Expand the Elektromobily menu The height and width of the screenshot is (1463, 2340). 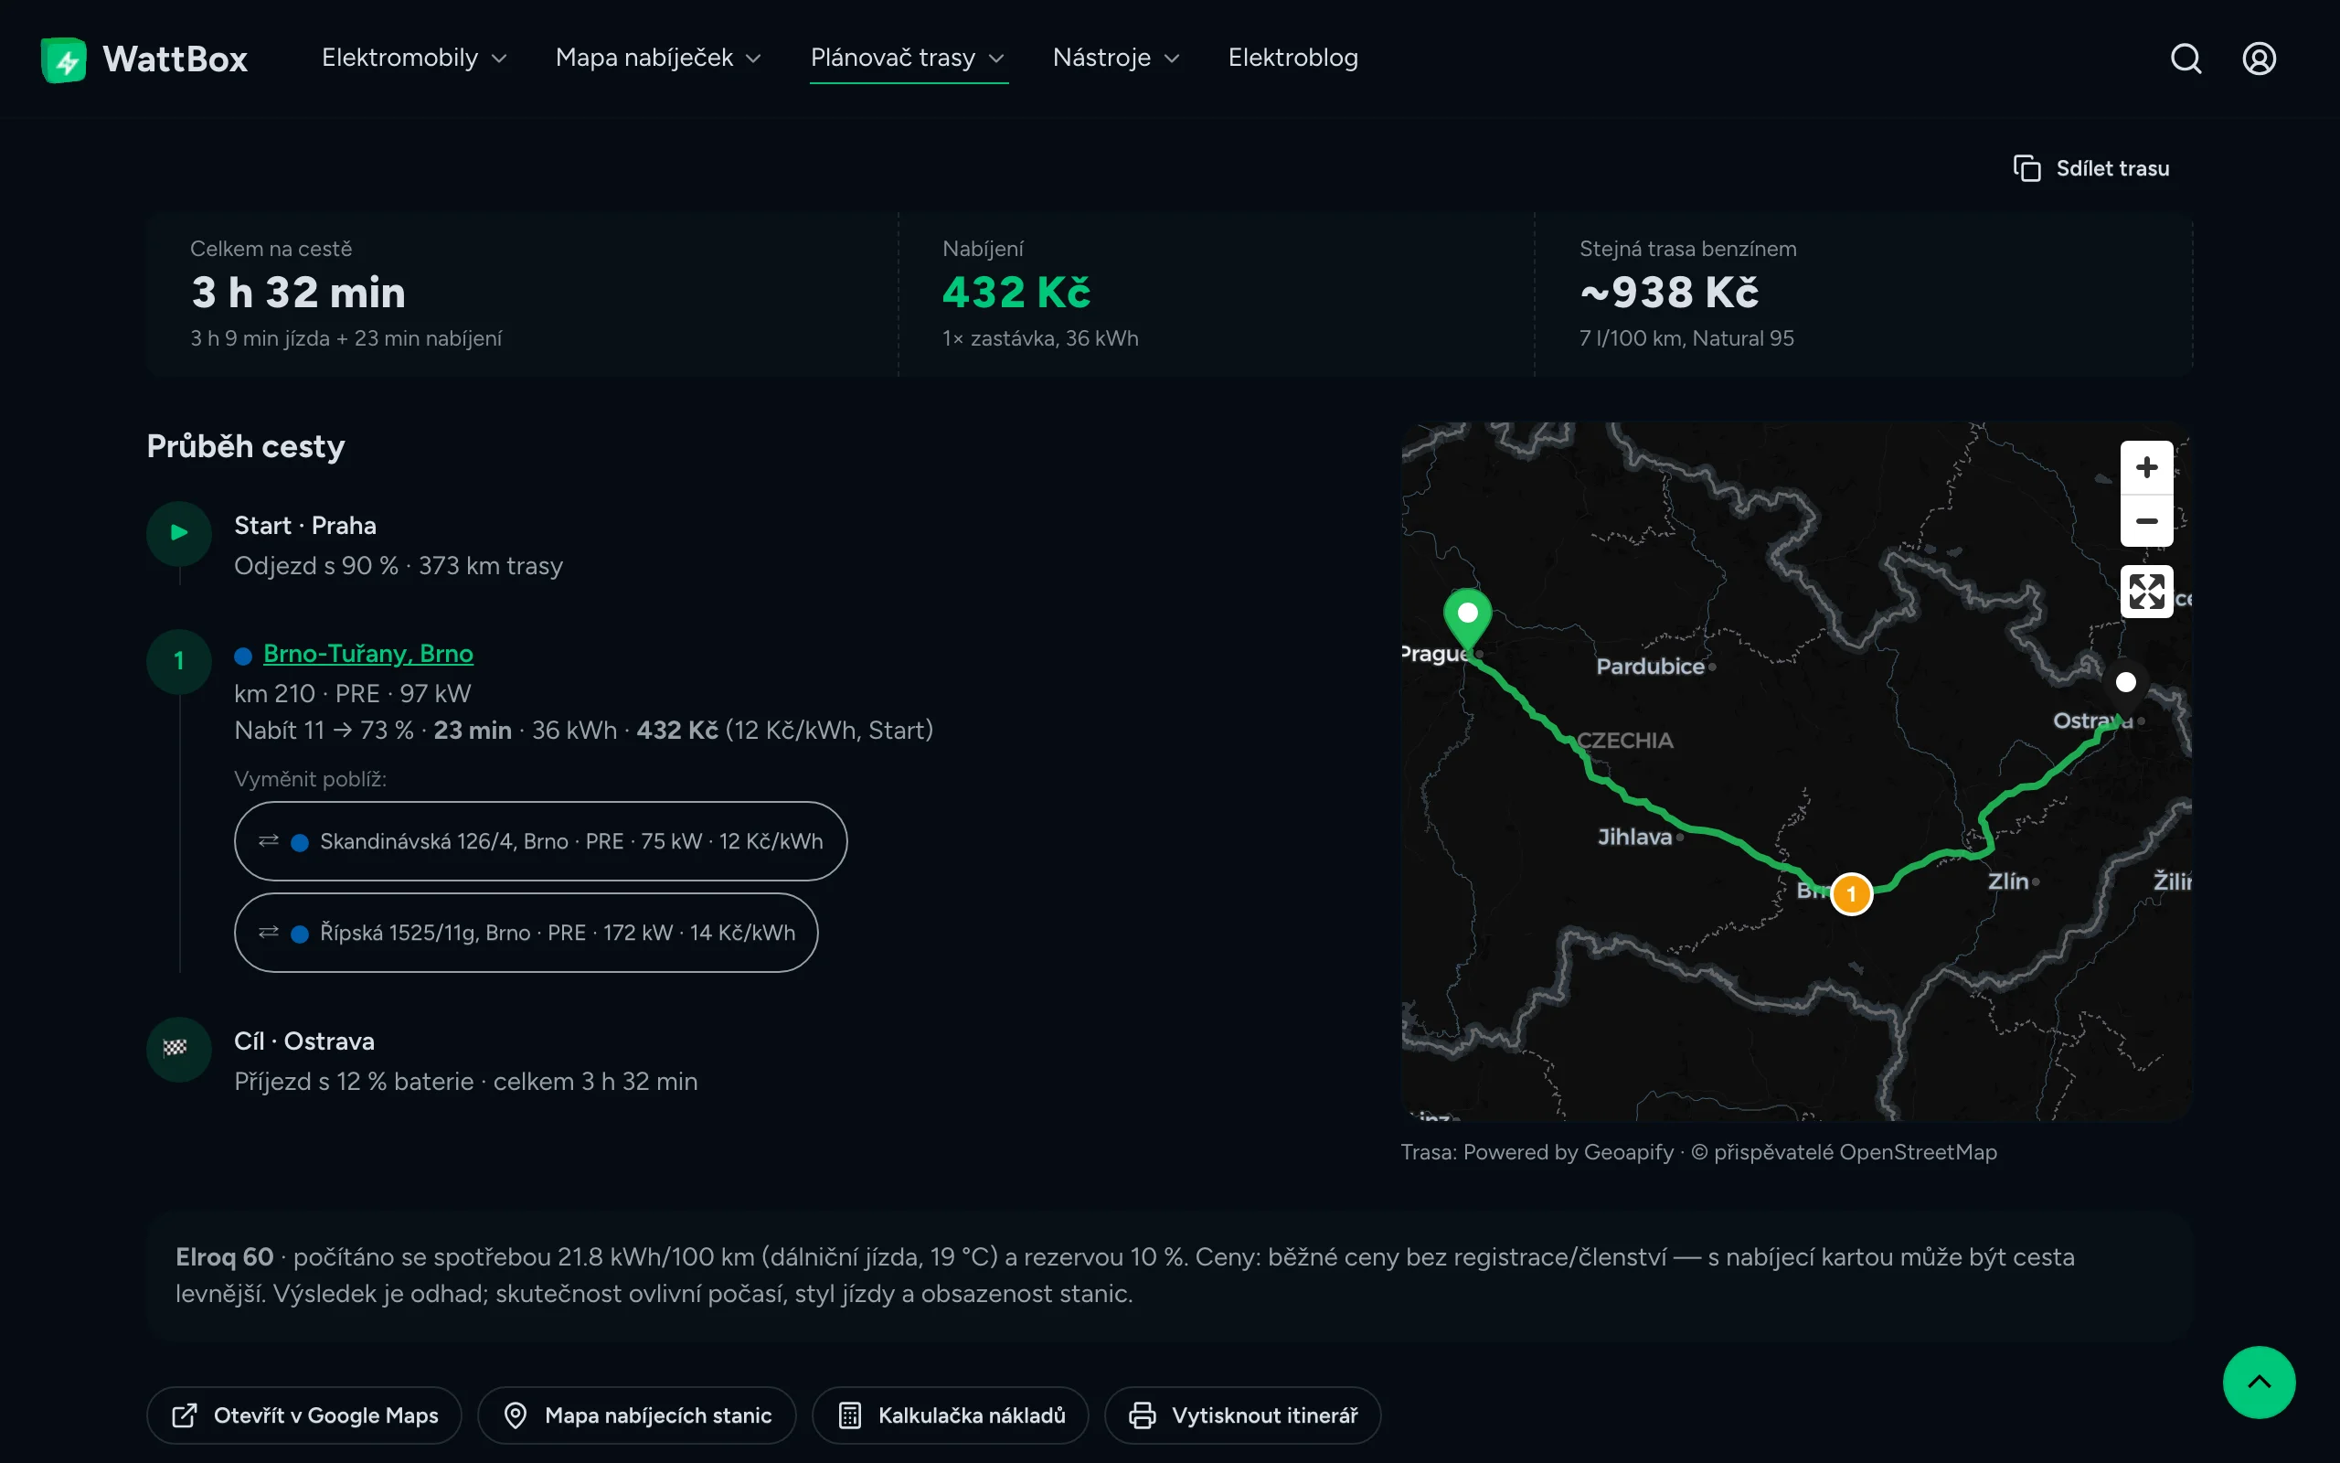(x=414, y=58)
